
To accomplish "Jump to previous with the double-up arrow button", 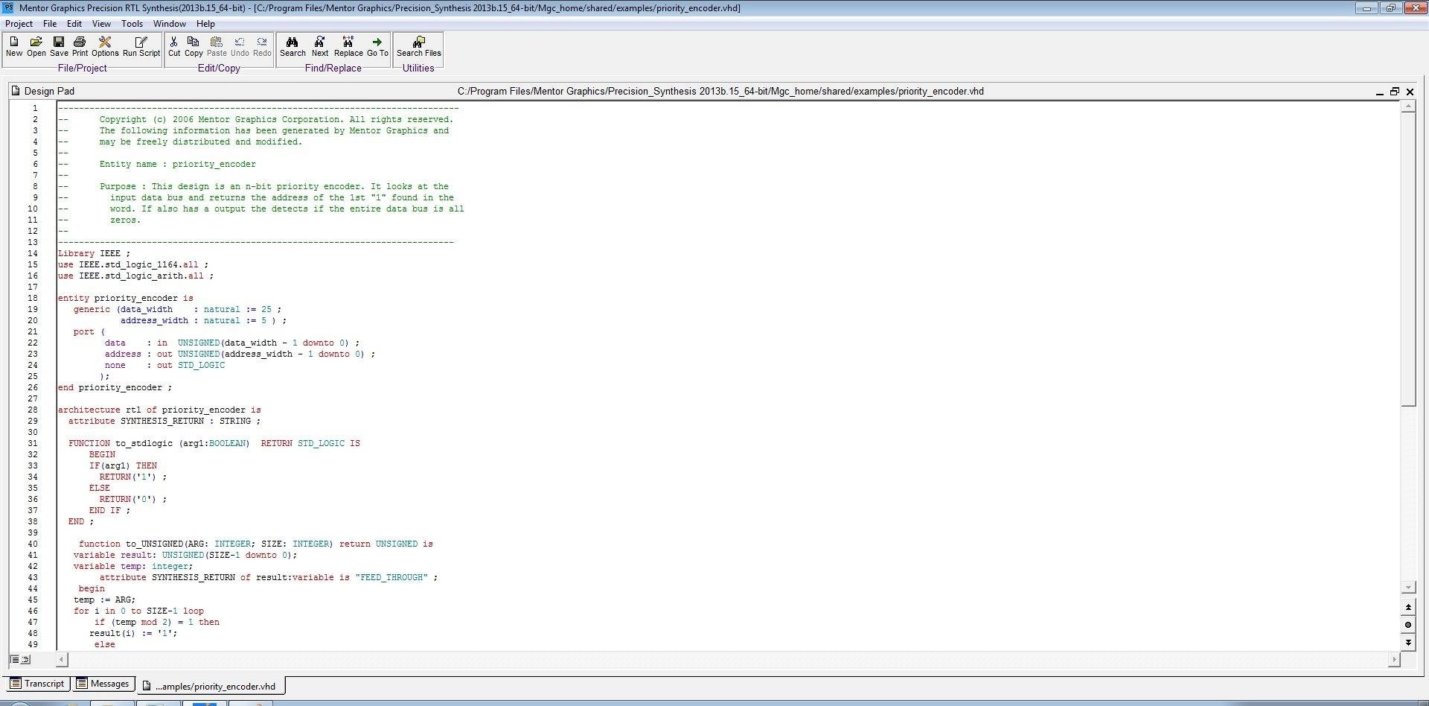I will coord(1408,607).
